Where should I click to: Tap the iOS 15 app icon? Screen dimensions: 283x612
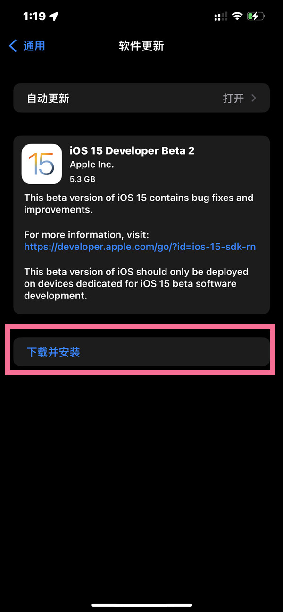[x=42, y=164]
